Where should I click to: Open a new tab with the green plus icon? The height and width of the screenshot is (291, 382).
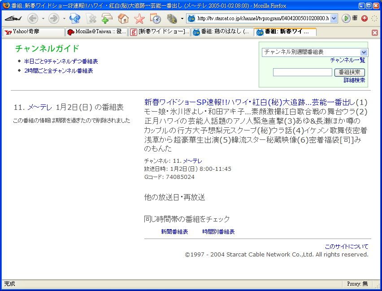pyautogui.click(x=107, y=18)
